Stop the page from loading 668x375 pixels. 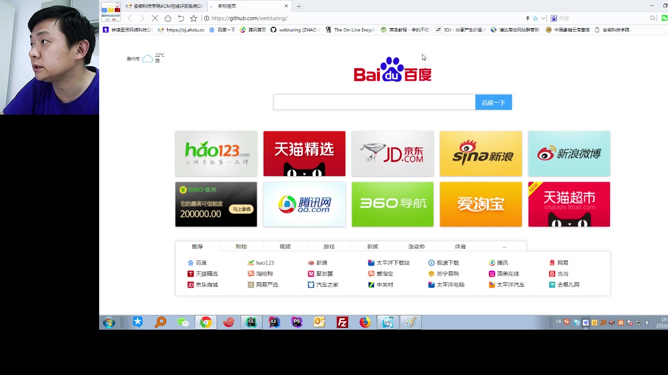click(x=155, y=18)
